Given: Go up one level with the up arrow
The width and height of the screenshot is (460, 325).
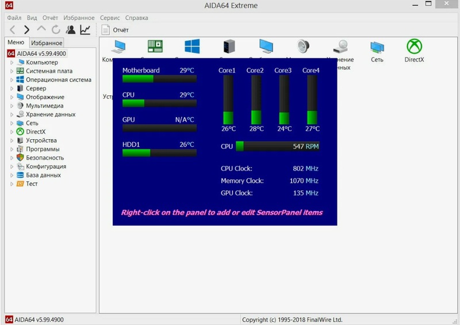Looking at the screenshot, I should click(41, 29).
